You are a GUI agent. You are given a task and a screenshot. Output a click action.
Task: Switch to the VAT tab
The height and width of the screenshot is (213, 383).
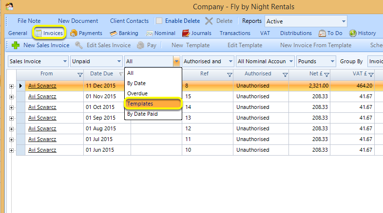click(x=265, y=33)
